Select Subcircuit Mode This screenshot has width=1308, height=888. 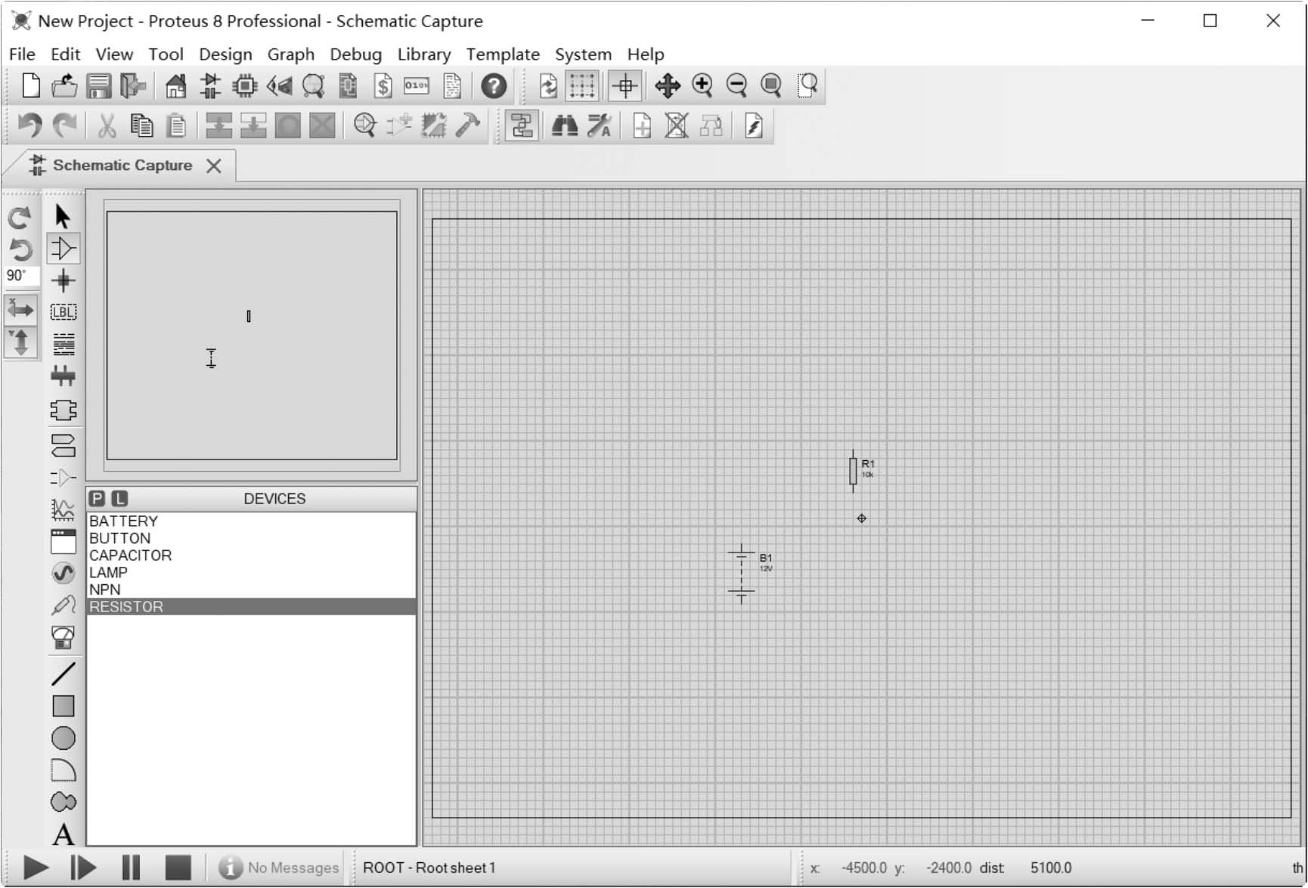point(63,410)
